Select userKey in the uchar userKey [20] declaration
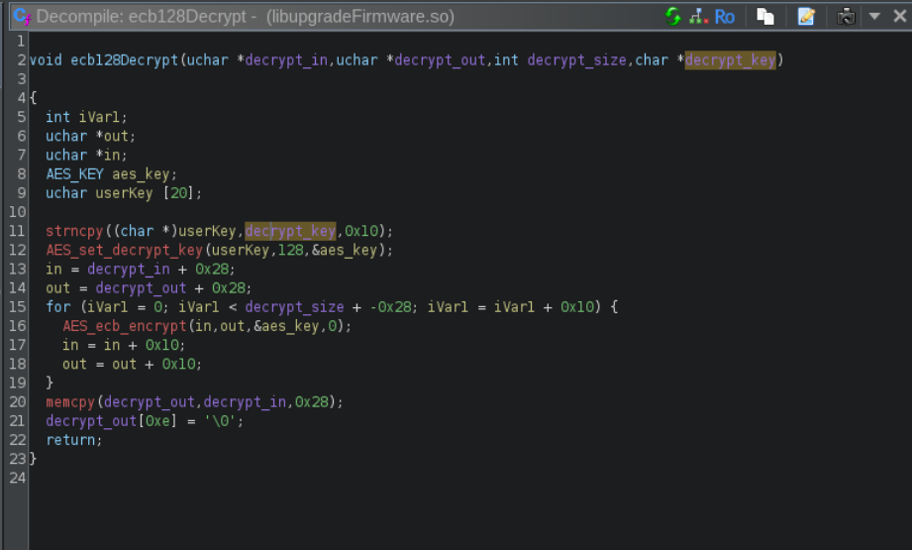This screenshot has height=550, width=912. [125, 193]
